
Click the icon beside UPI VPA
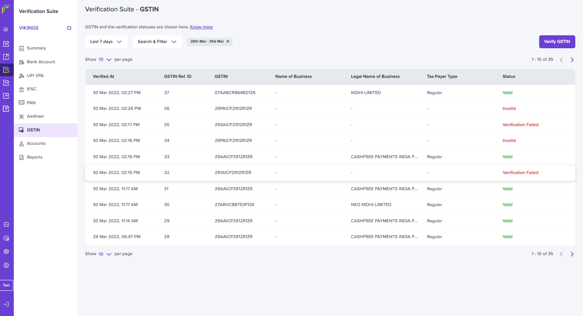coord(22,75)
